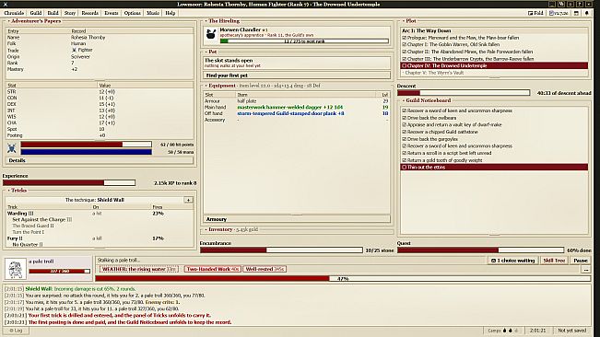
Task: Open the Build menu
Action: [x=53, y=13]
